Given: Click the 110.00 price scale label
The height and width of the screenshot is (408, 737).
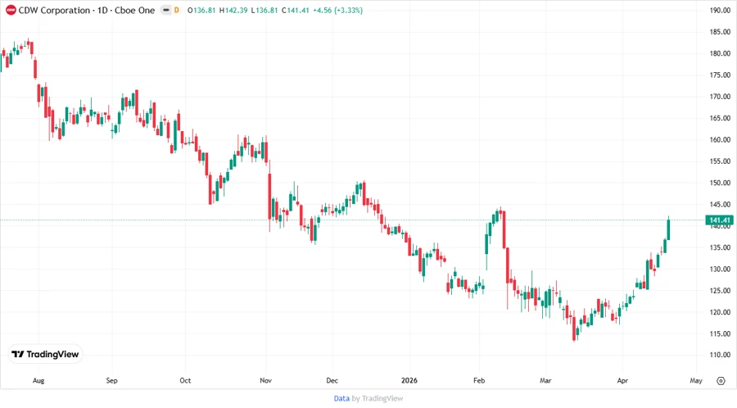Looking at the screenshot, I should click(720, 355).
